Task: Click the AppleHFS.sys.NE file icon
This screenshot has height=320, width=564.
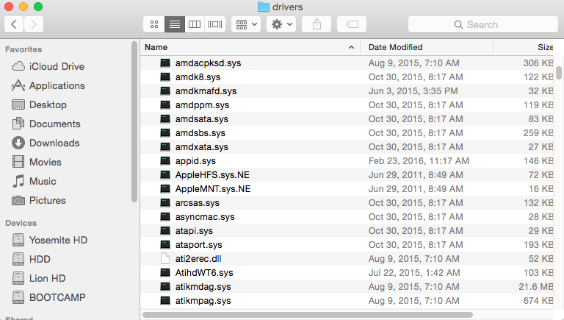Action: pyautogui.click(x=165, y=175)
